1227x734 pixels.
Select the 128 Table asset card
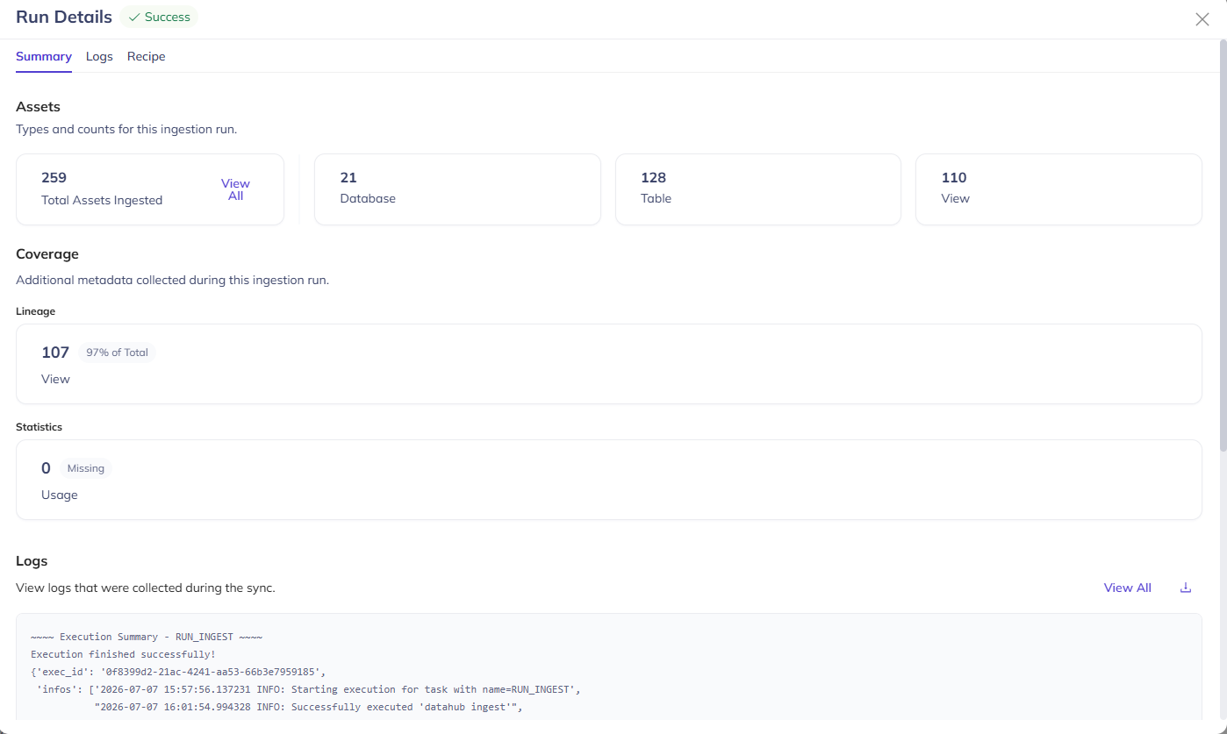[758, 189]
